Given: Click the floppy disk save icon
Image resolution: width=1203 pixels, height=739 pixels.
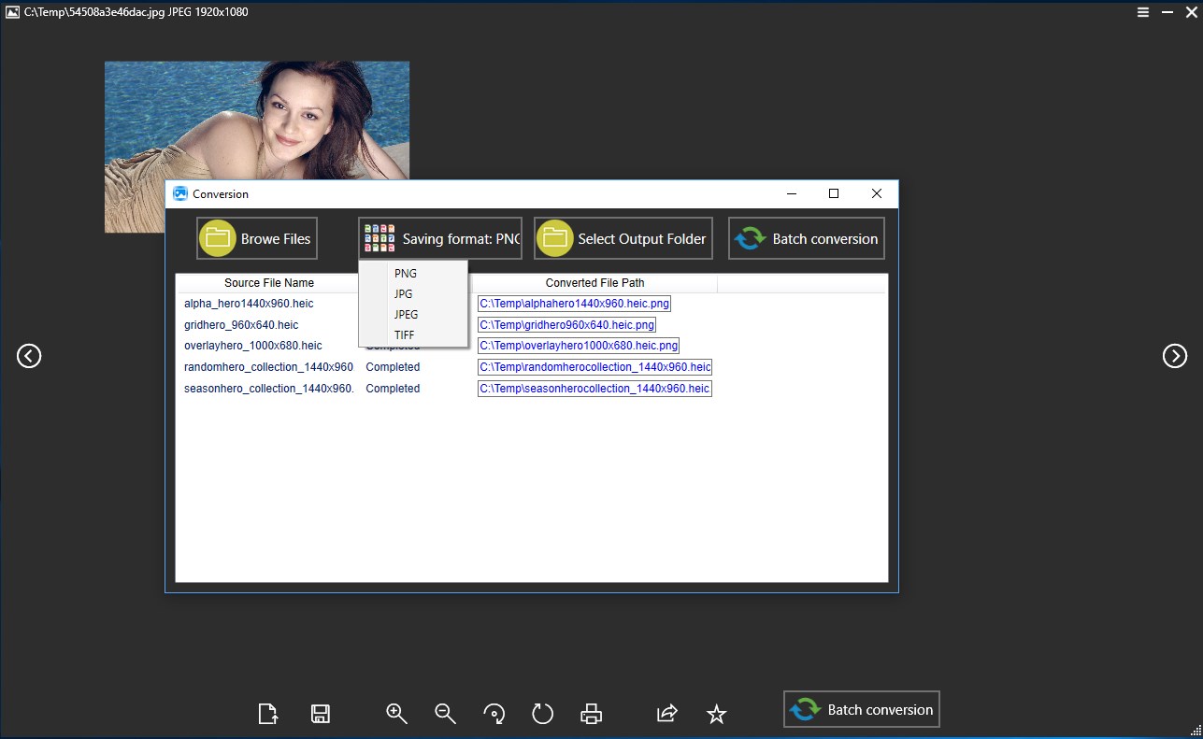Looking at the screenshot, I should (x=320, y=714).
